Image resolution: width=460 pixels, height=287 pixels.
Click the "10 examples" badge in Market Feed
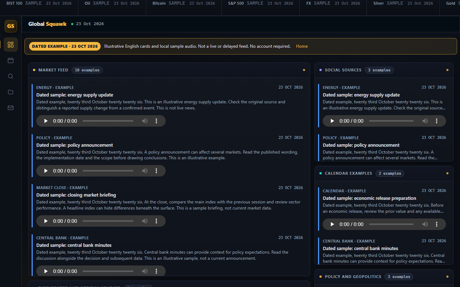pos(87,70)
